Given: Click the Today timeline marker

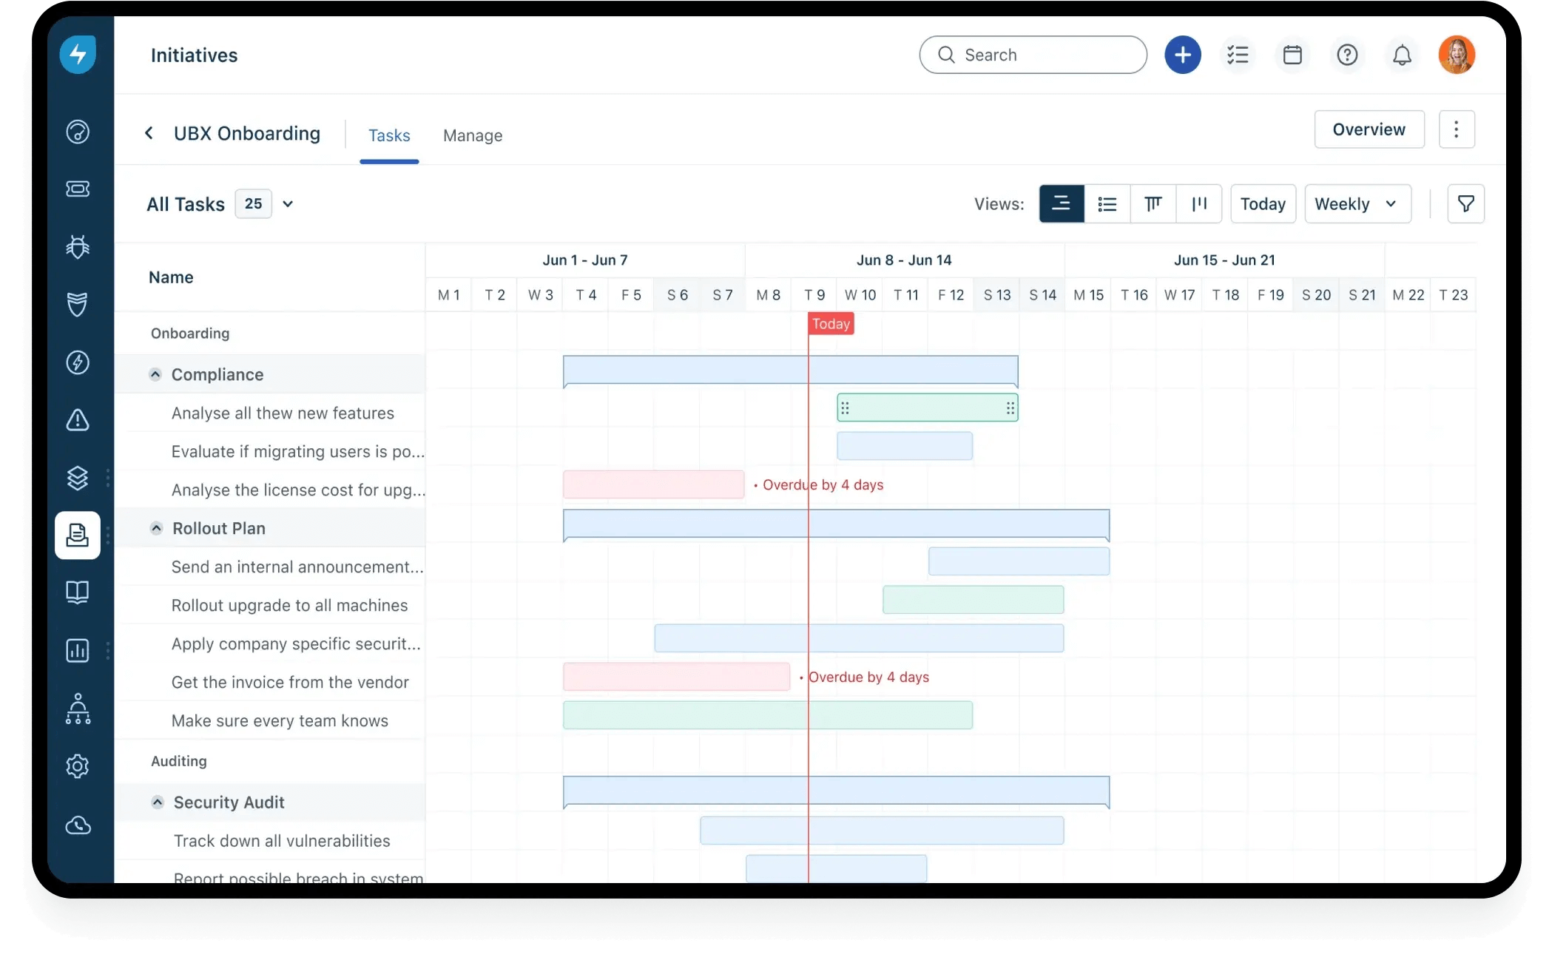Looking at the screenshot, I should coord(830,324).
